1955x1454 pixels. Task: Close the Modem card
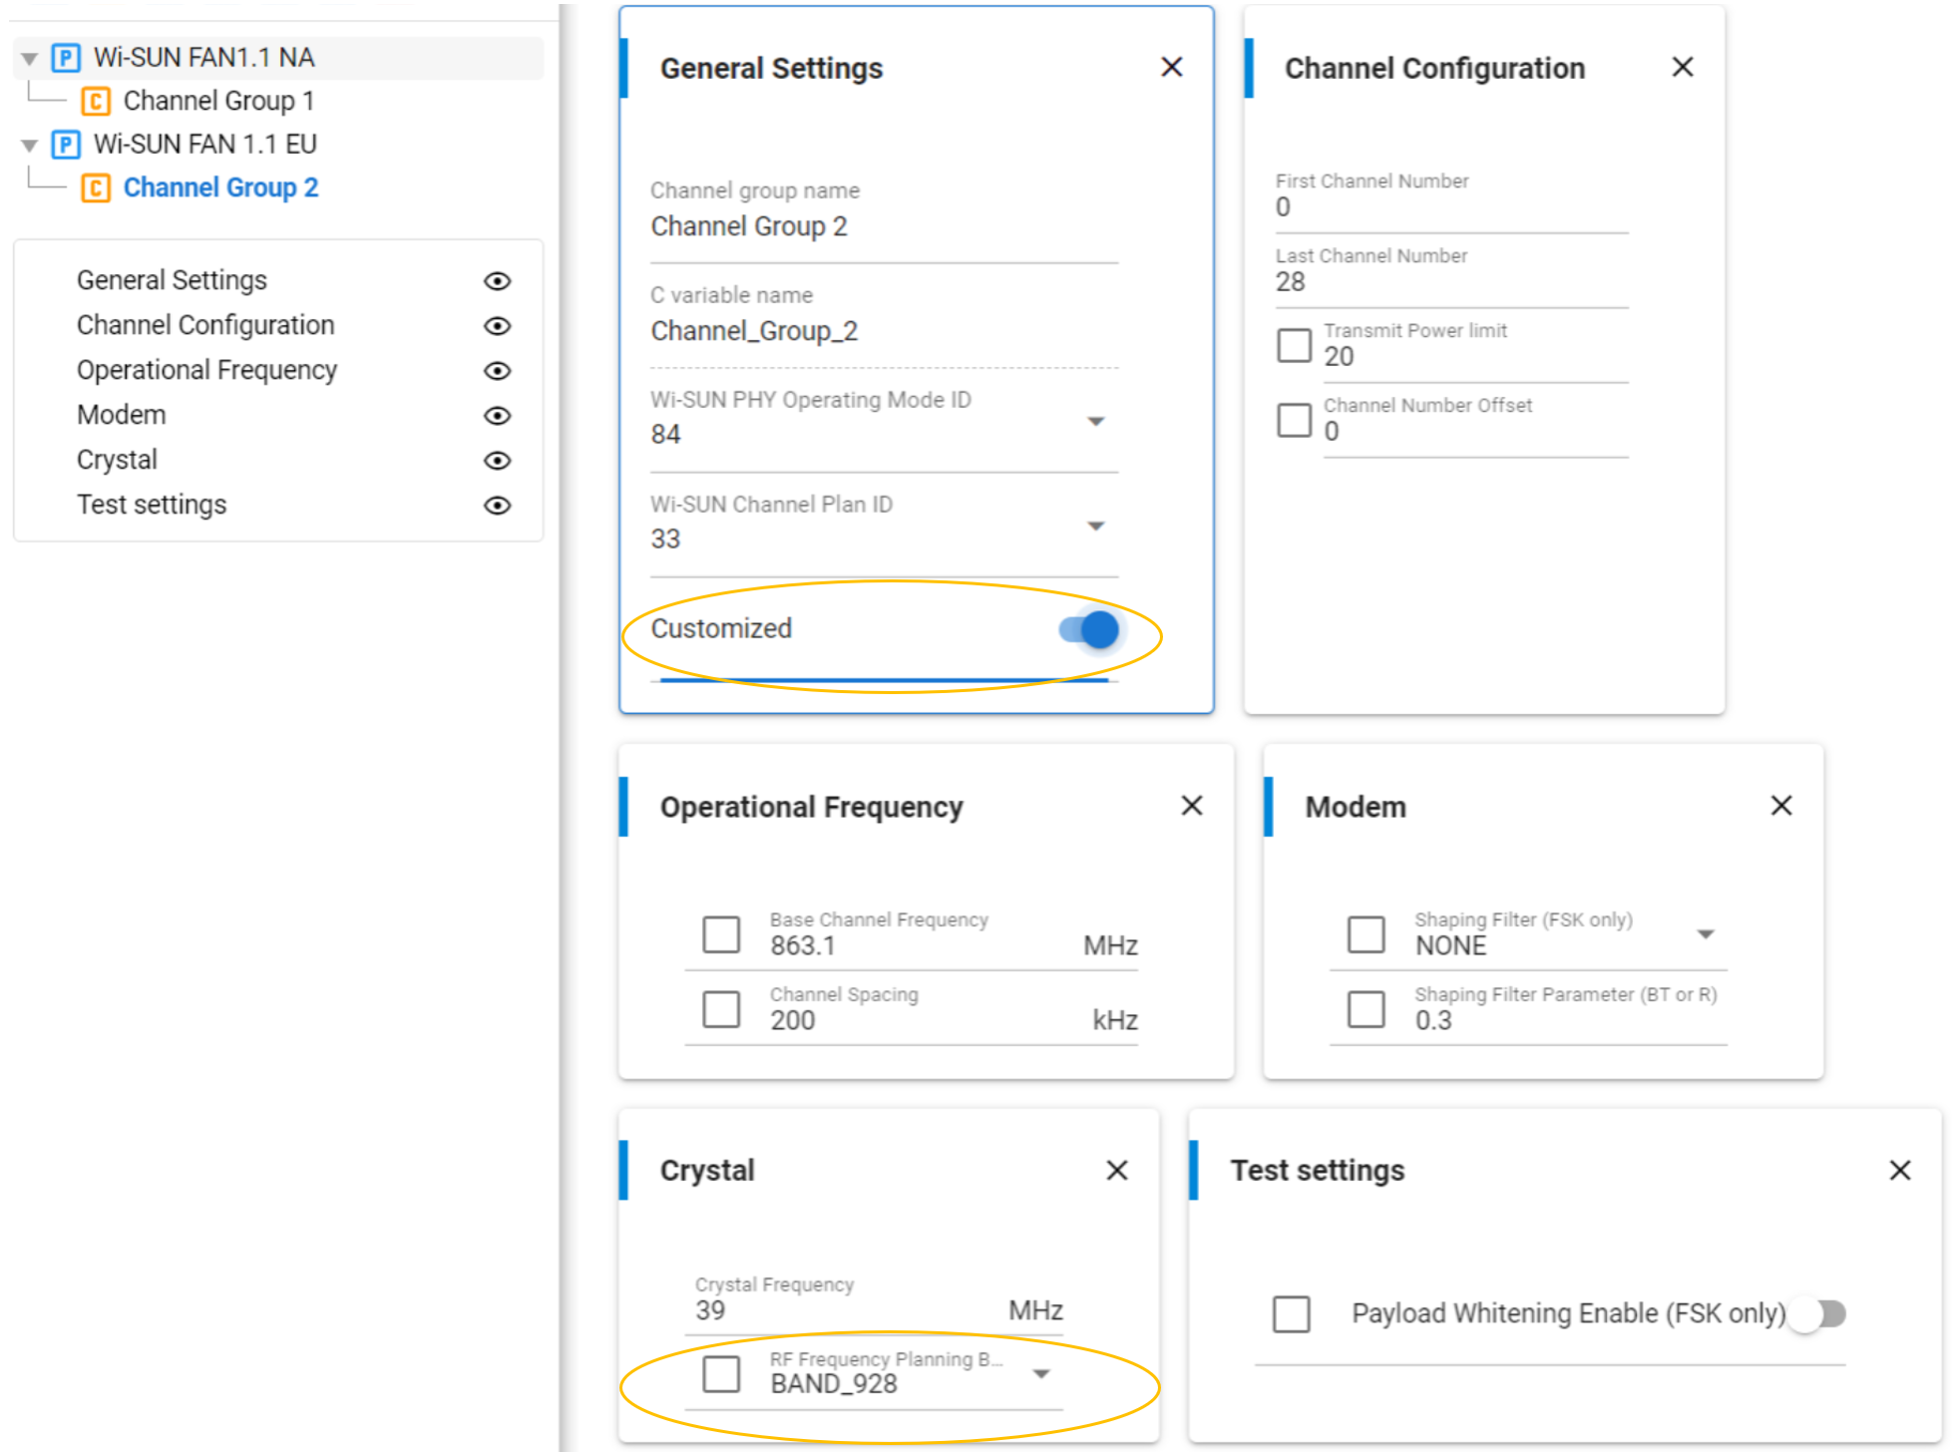tap(1781, 806)
